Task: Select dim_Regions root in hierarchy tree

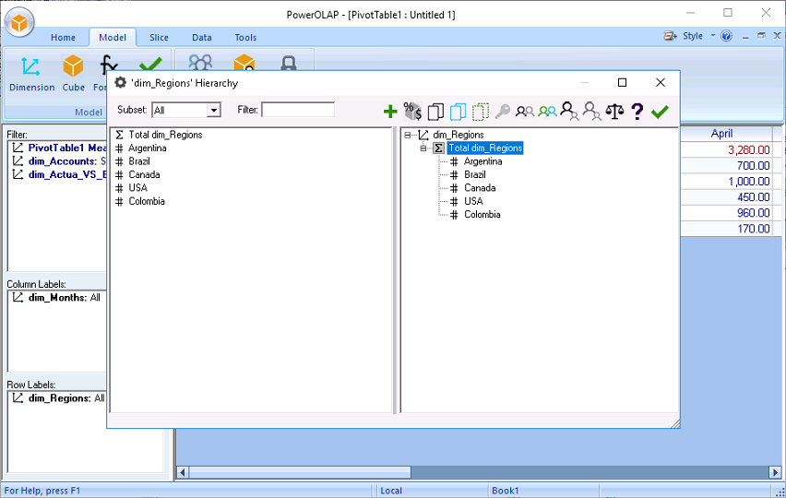Action: (458, 135)
